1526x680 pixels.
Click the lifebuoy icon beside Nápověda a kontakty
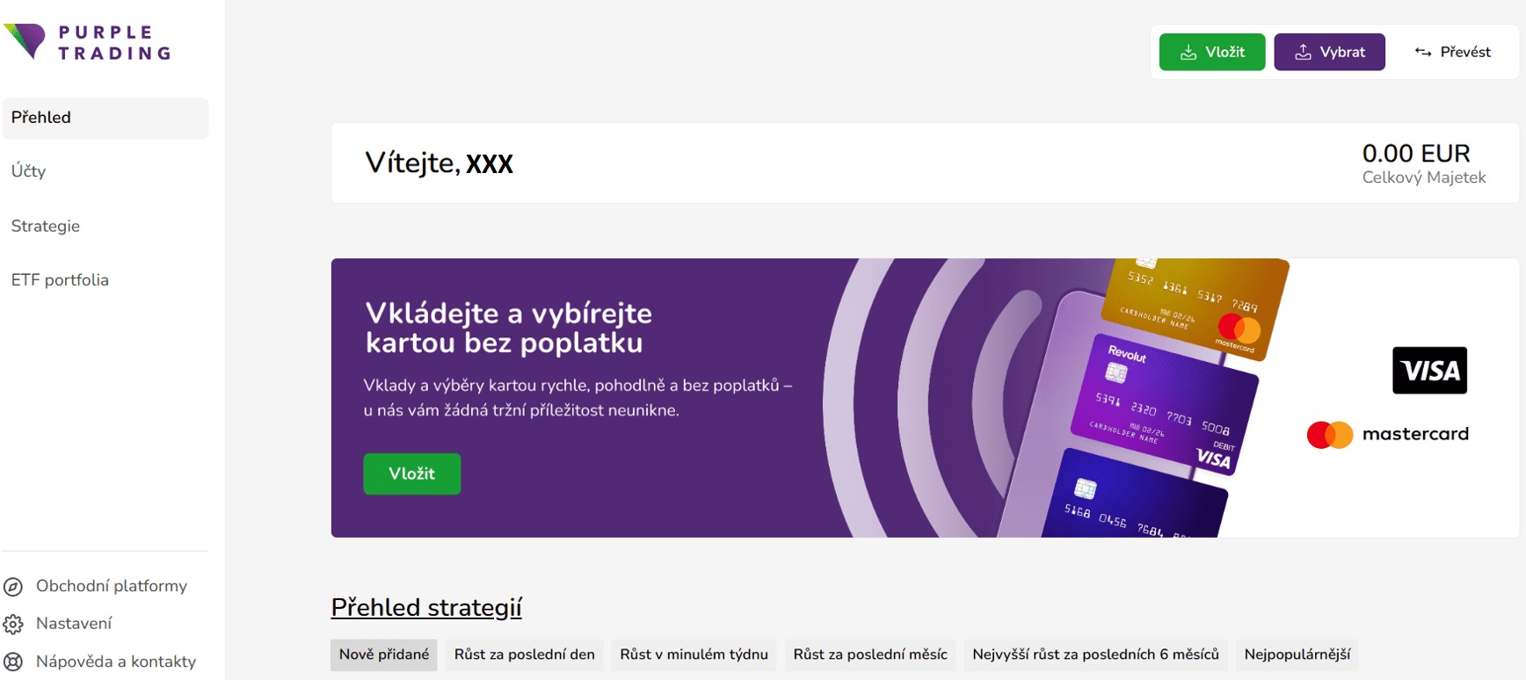tap(13, 662)
